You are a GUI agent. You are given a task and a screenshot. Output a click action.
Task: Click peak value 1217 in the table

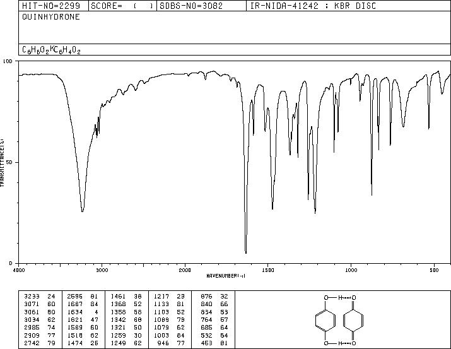pyautogui.click(x=161, y=297)
